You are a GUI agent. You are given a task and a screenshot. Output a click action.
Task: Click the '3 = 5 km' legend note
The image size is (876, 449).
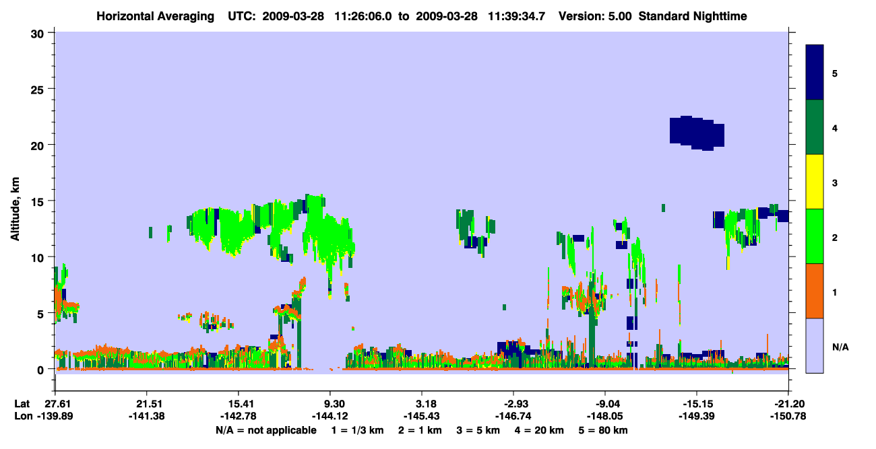[x=479, y=430]
